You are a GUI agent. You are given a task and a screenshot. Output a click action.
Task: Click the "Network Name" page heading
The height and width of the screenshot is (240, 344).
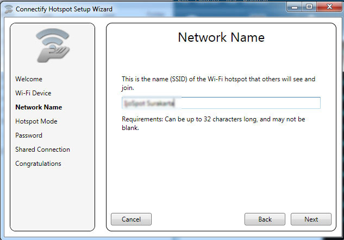221,37
